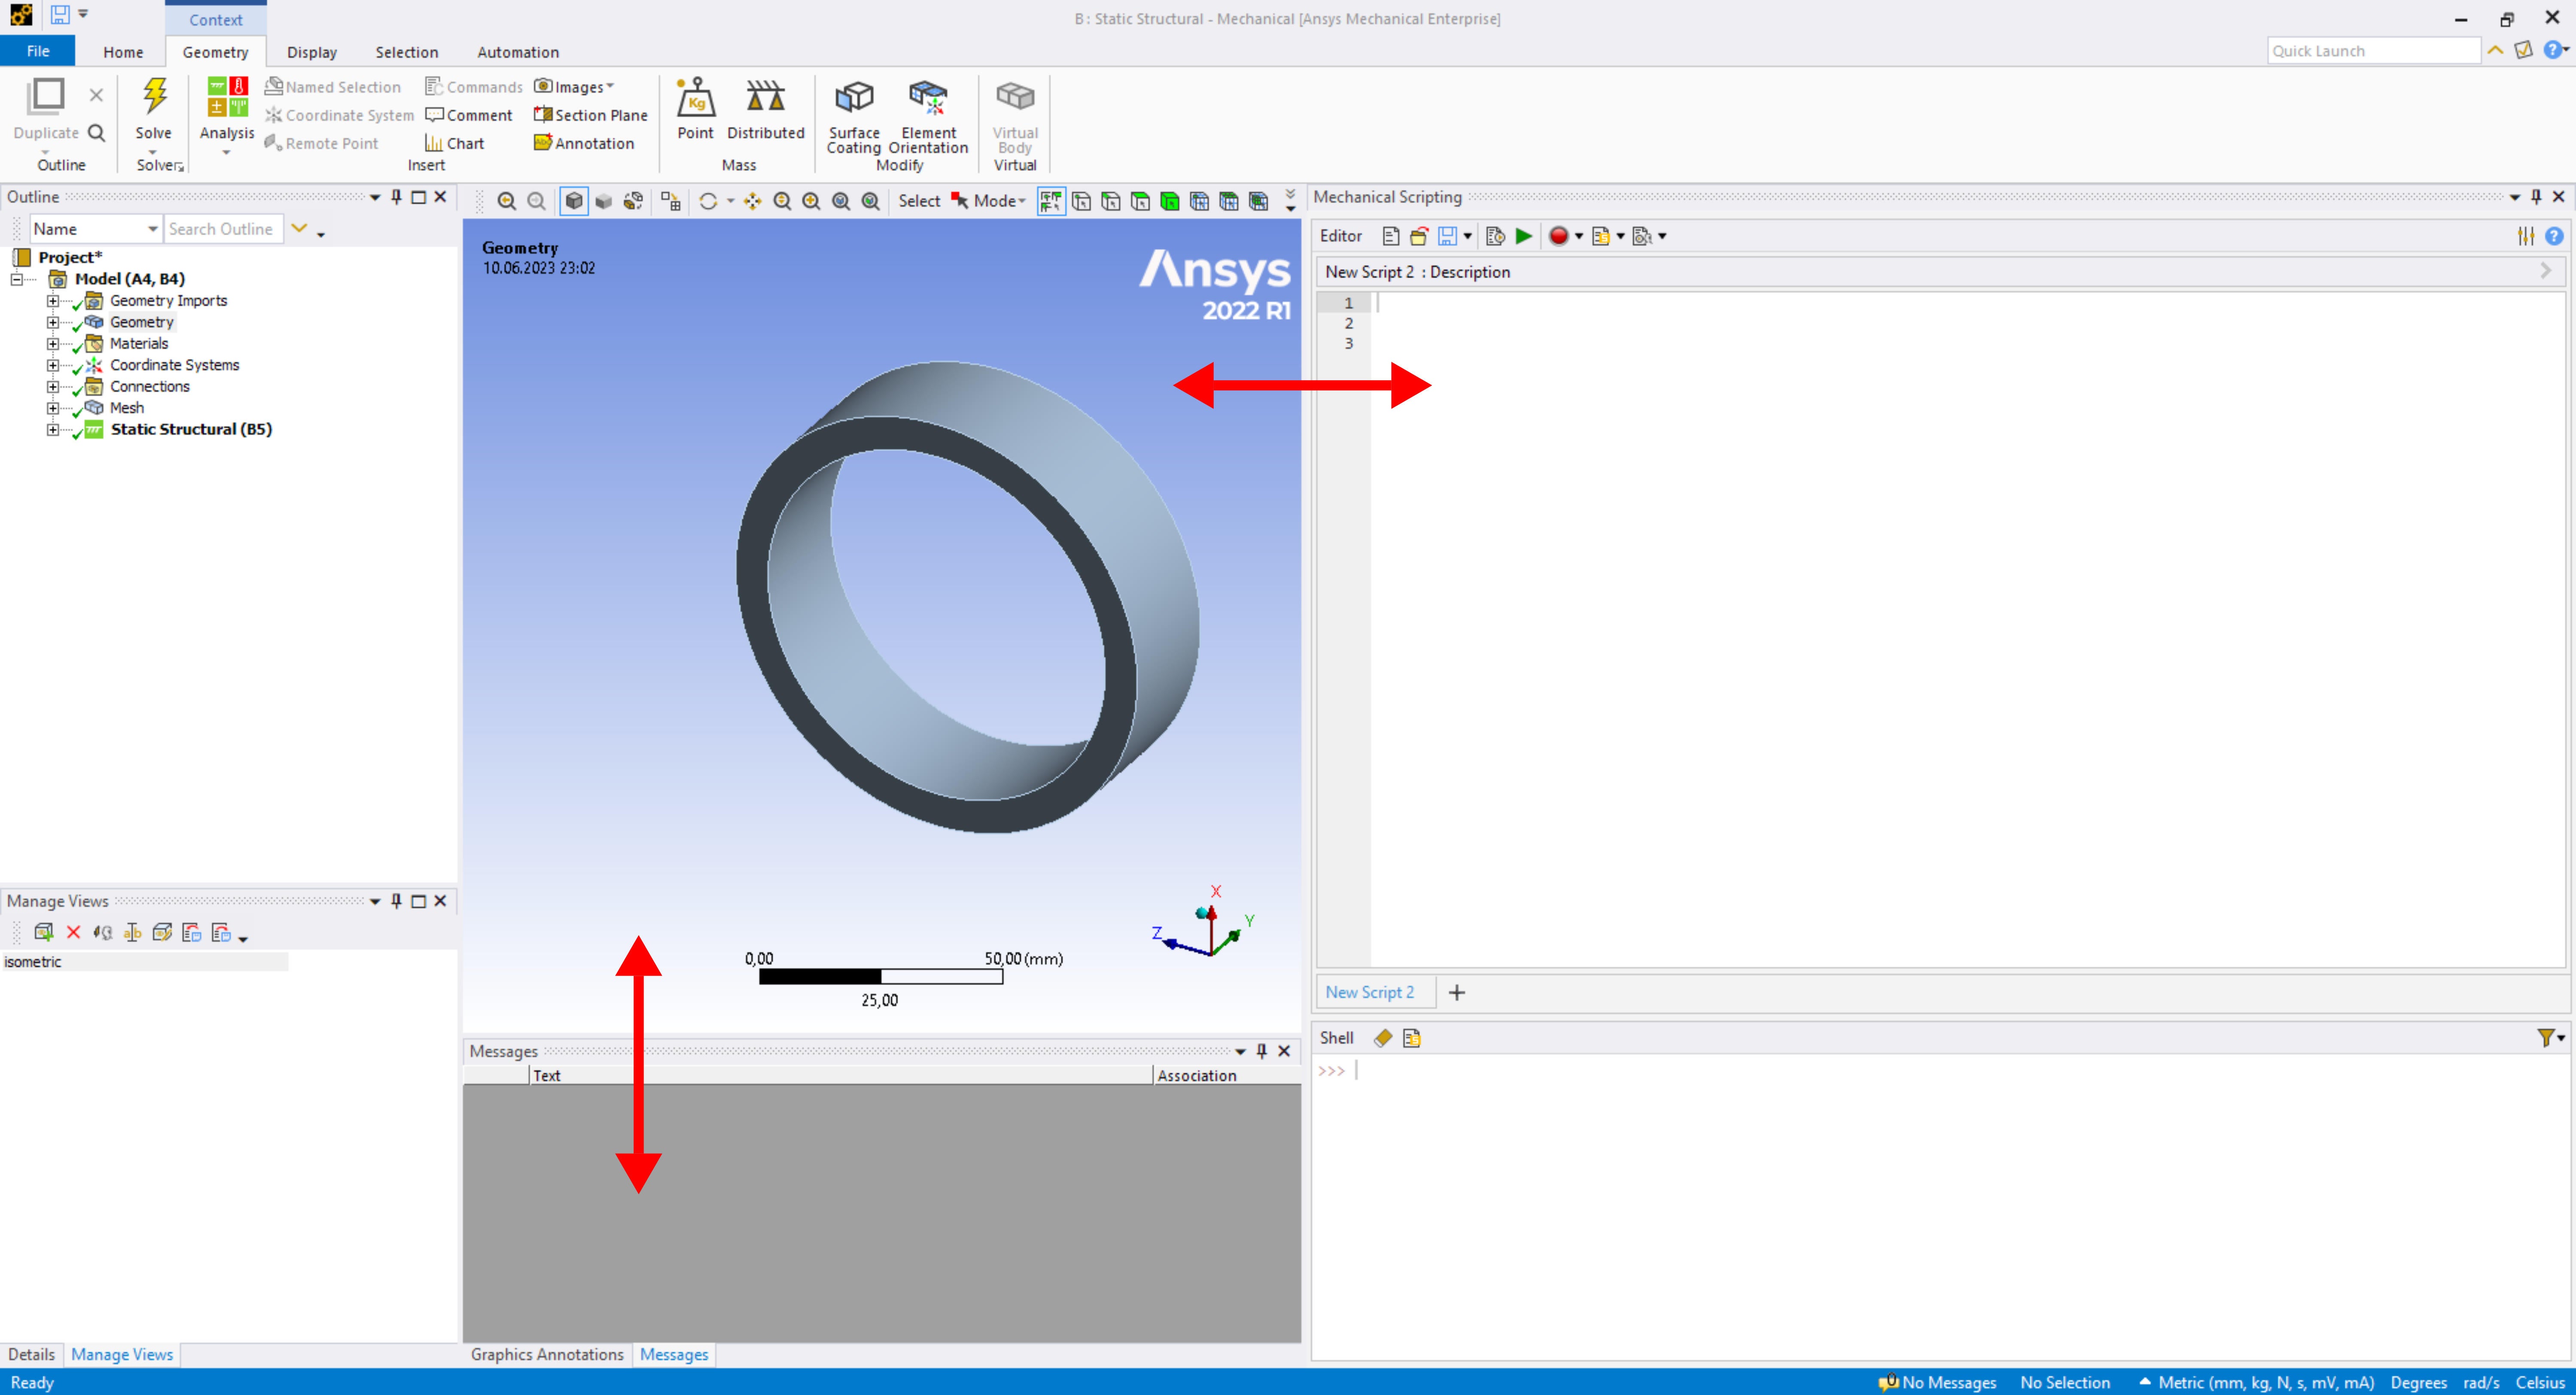
Task: Click the Section Plane button
Action: click(x=590, y=115)
